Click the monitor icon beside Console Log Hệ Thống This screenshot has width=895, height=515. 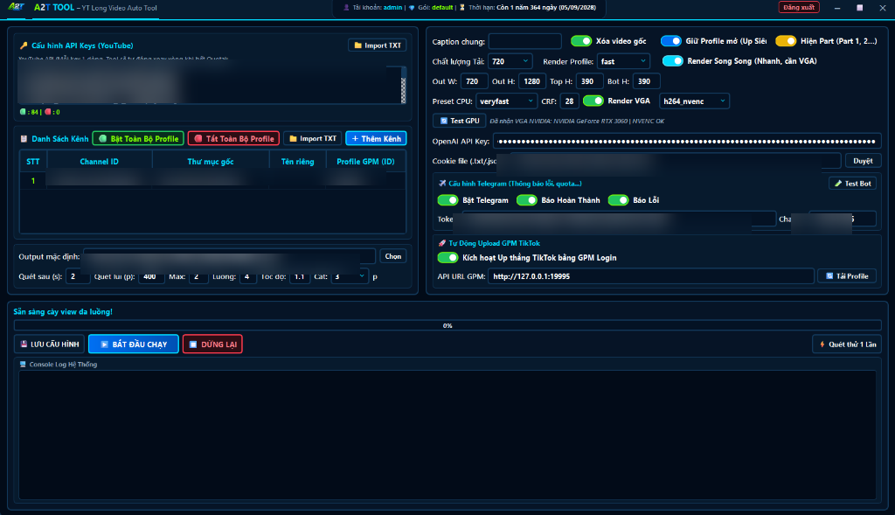[x=23, y=365]
